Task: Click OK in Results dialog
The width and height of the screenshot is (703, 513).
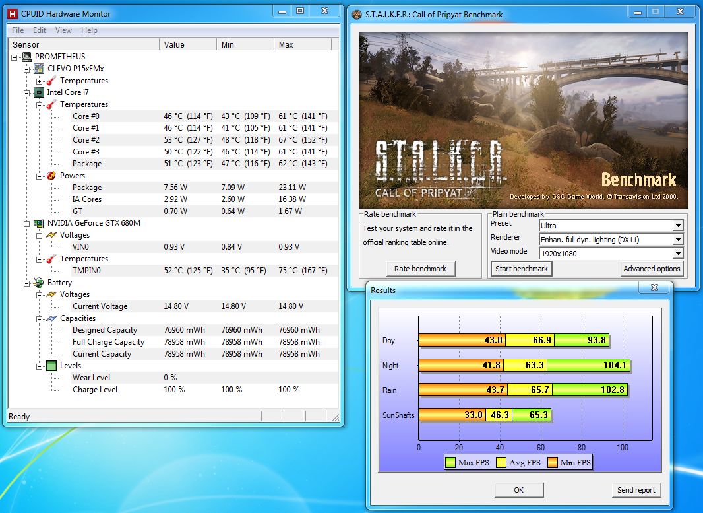Action: click(x=519, y=490)
